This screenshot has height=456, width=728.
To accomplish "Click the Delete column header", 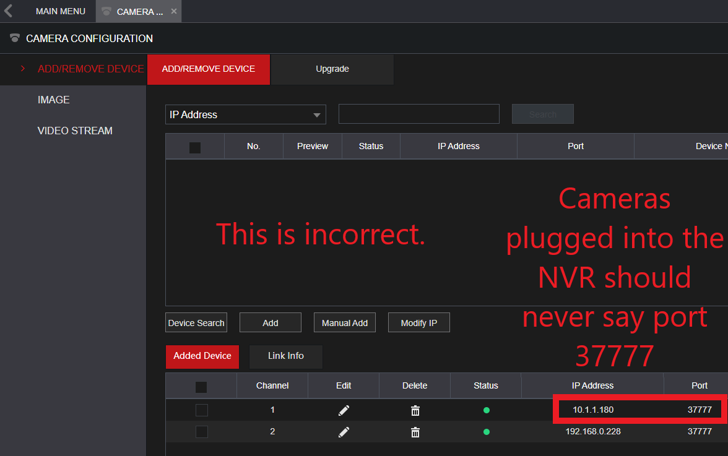I will click(415, 385).
